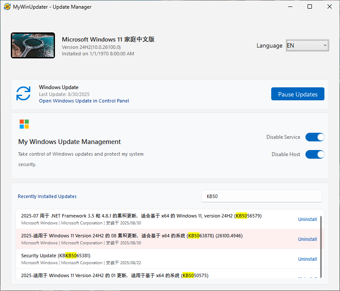This screenshot has height=291, width=340.
Task: Click Recently Installed Updates link
Action: point(47,196)
